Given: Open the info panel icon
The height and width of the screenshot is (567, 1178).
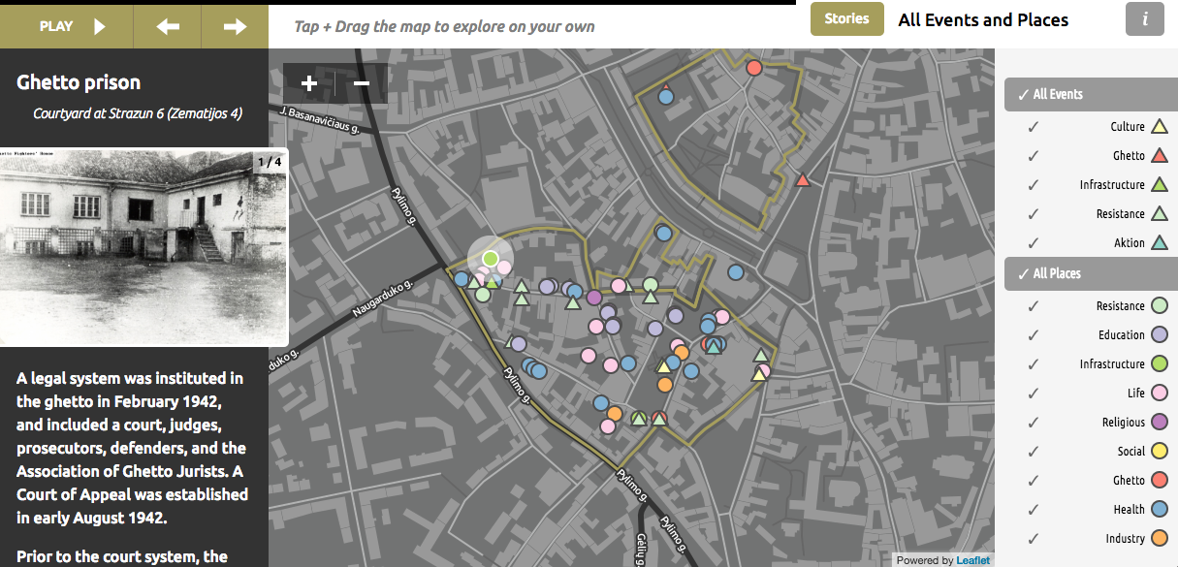Looking at the screenshot, I should 1144,19.
